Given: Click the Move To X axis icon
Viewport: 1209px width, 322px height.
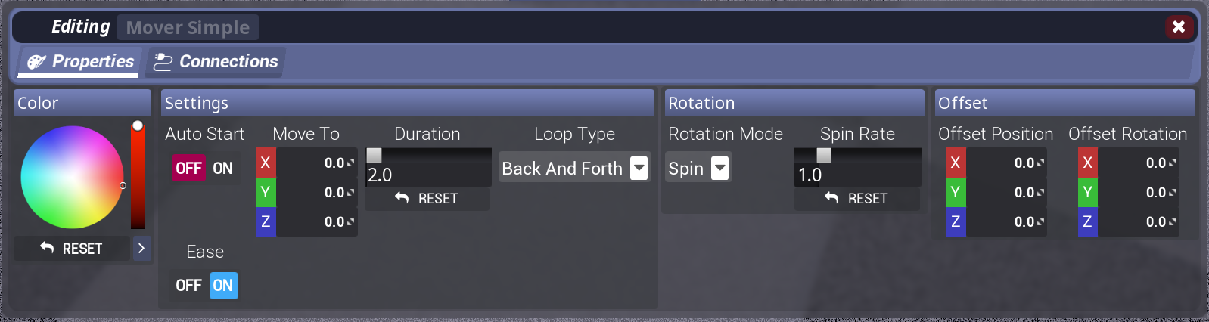Looking at the screenshot, I should (266, 163).
